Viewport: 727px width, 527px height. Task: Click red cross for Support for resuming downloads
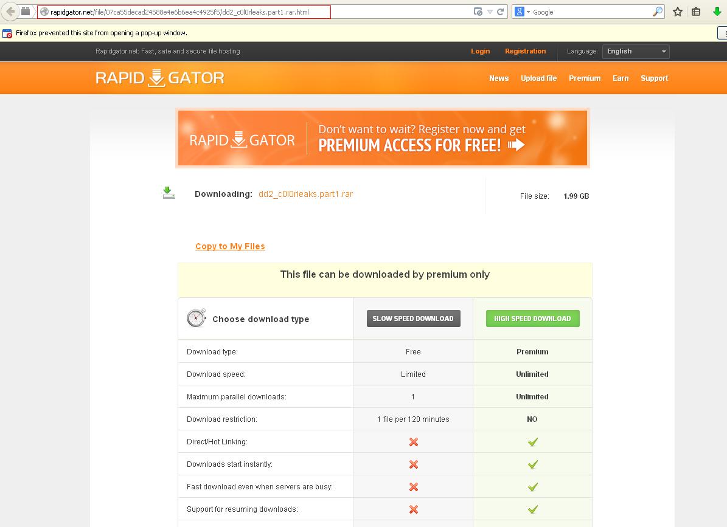point(414,509)
